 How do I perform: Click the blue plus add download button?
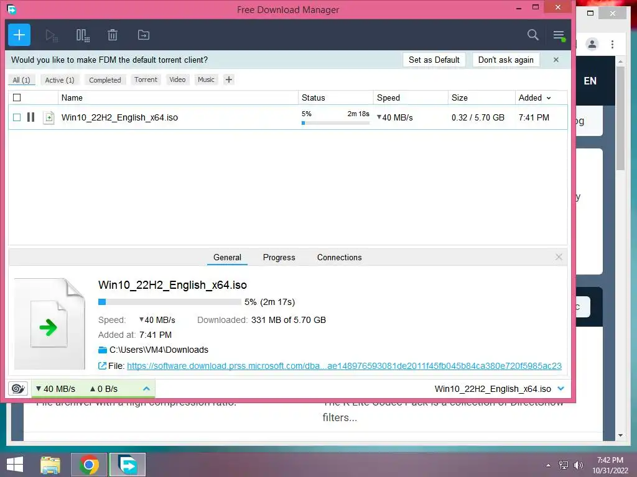tap(19, 35)
